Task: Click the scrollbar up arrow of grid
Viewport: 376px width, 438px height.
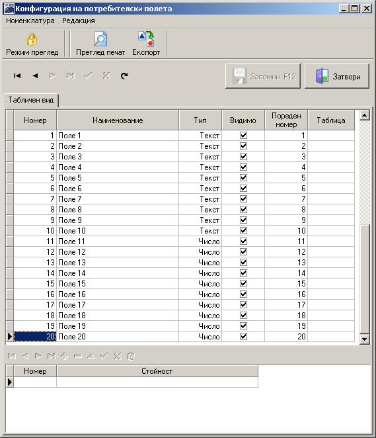Action: [365, 115]
